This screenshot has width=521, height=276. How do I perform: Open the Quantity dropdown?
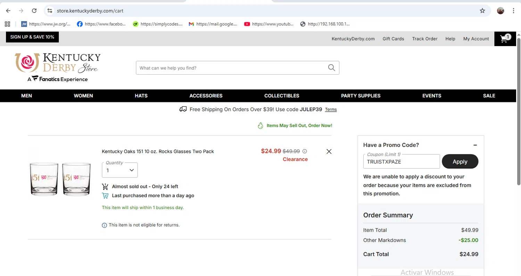pyautogui.click(x=120, y=170)
